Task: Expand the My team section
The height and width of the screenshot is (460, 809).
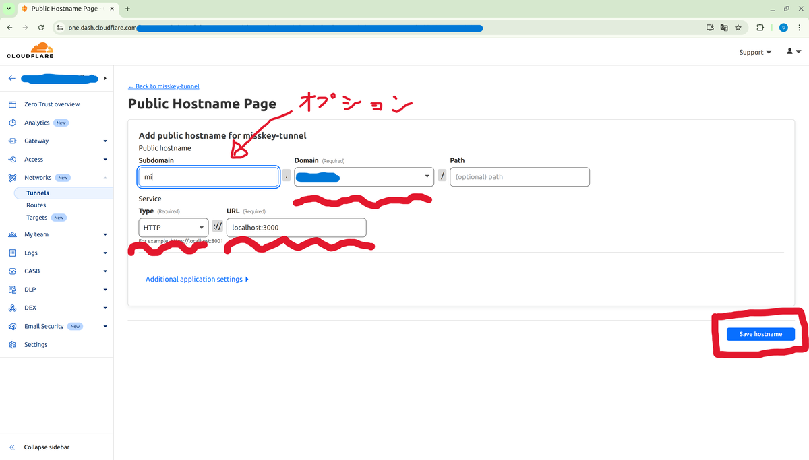Action: tap(105, 234)
